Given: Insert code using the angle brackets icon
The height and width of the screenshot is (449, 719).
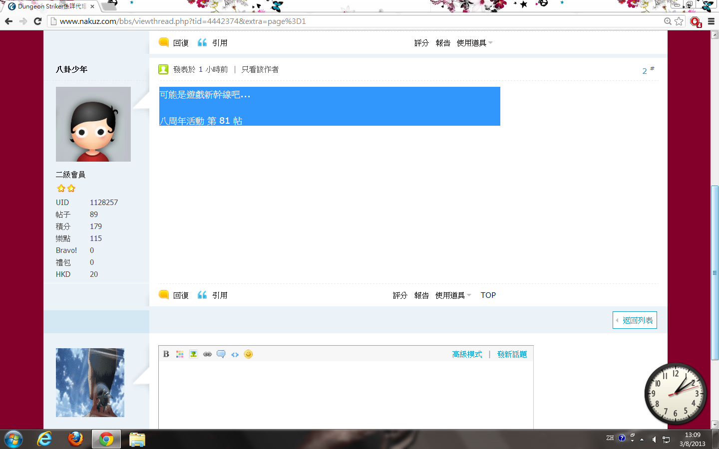Looking at the screenshot, I should (x=235, y=355).
